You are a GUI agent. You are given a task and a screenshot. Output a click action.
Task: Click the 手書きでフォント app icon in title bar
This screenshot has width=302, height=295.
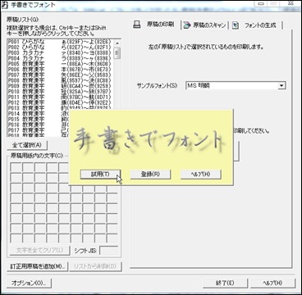[x=5, y=4]
